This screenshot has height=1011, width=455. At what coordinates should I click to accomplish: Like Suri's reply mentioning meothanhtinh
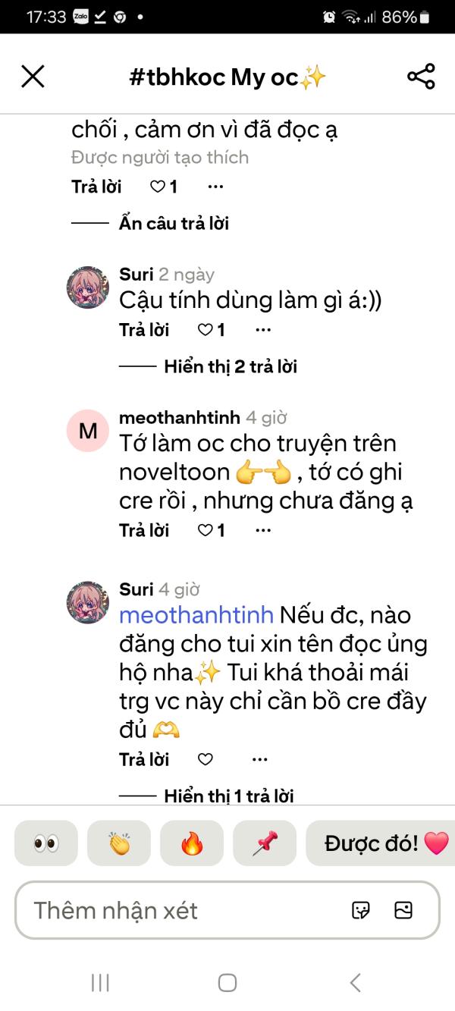pyautogui.click(x=205, y=759)
